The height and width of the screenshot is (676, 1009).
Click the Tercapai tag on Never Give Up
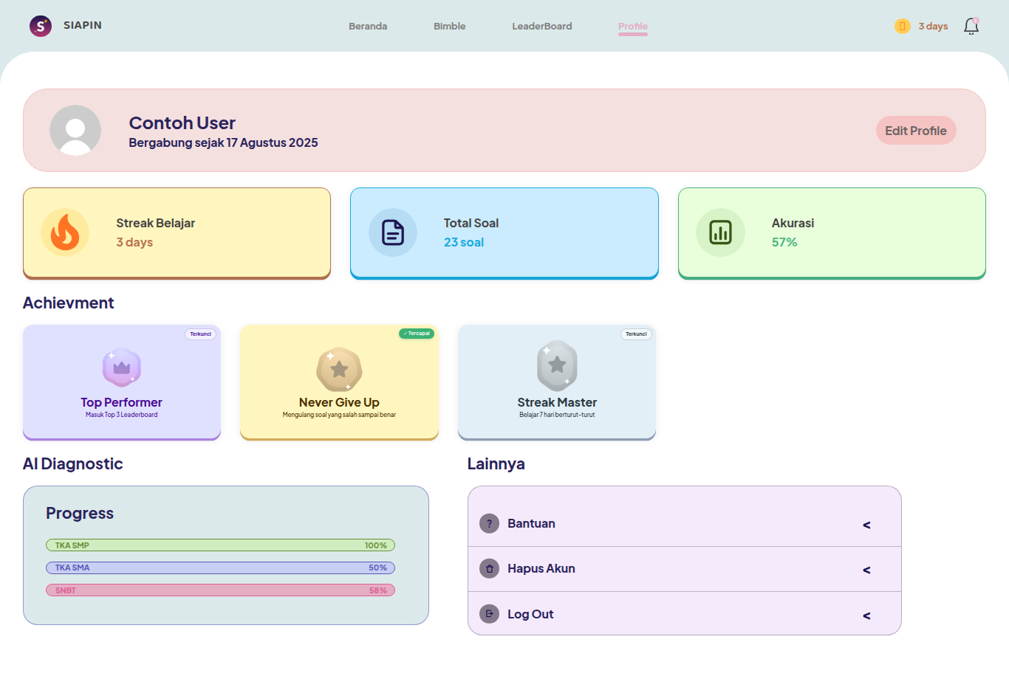[417, 334]
